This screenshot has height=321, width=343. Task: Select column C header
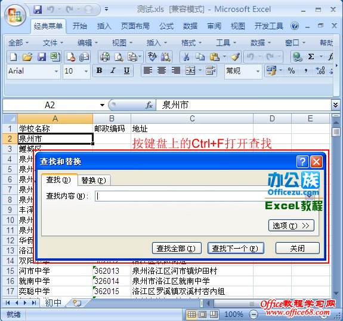click(x=192, y=118)
